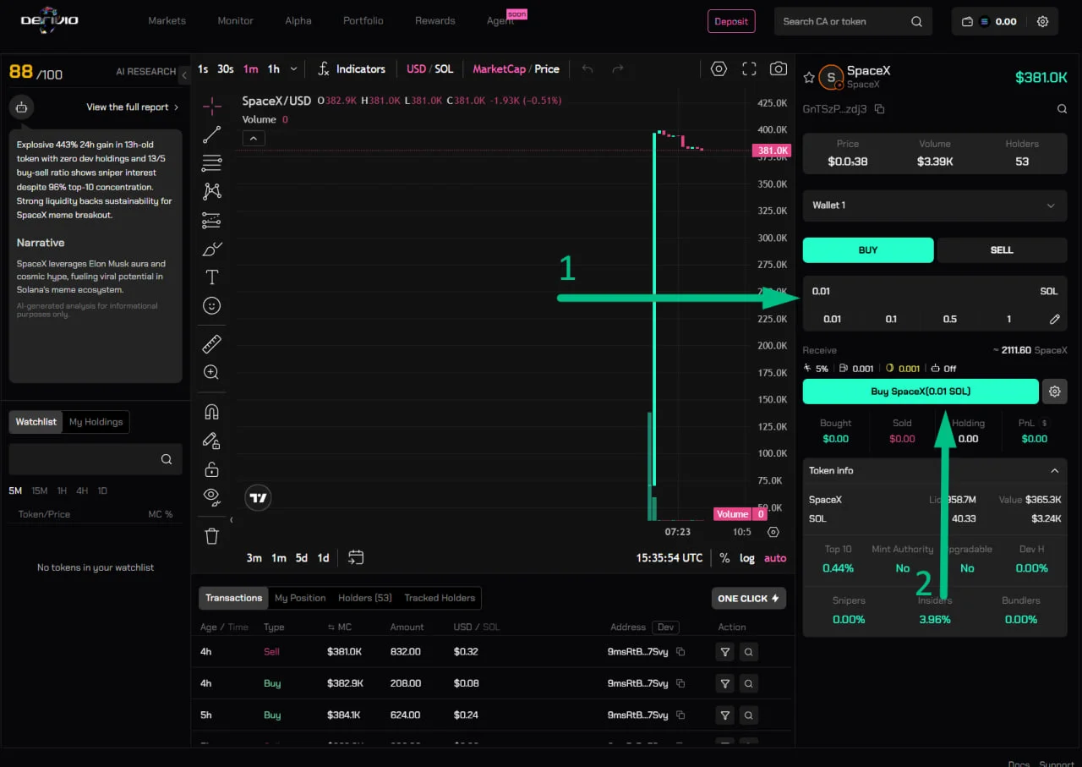Click the filter icon in the $0.32 Sell row
Viewport: 1082px width, 767px height.
click(x=724, y=652)
